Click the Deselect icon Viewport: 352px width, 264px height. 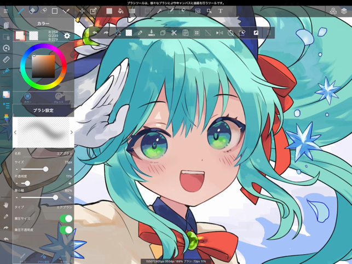click(208, 33)
